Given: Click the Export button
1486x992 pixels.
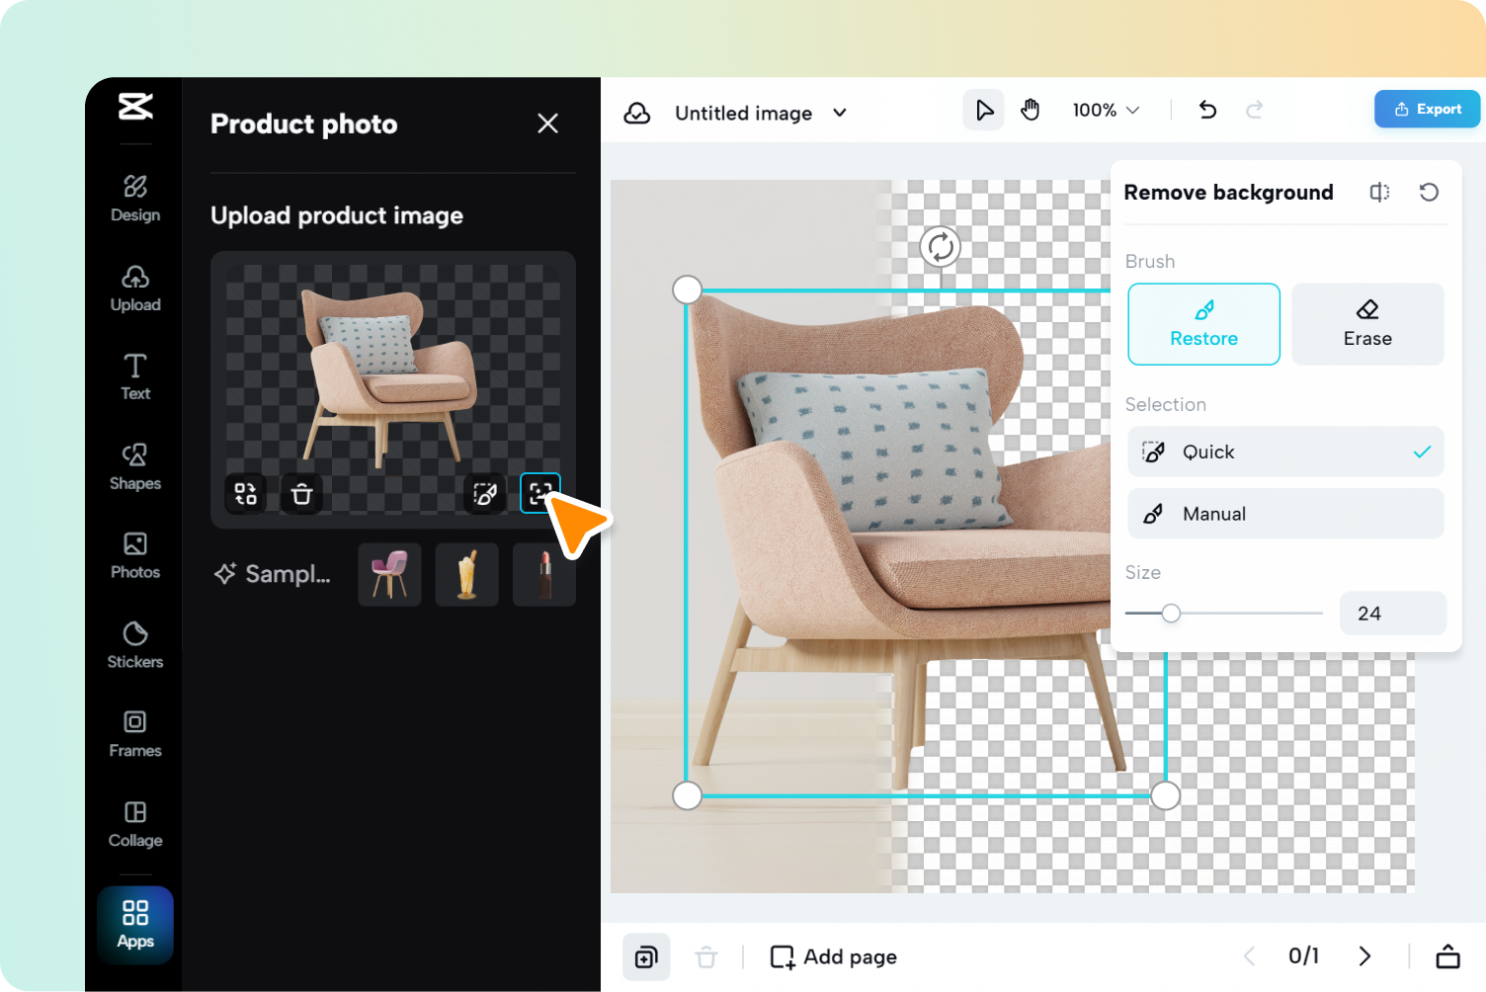Looking at the screenshot, I should pyautogui.click(x=1426, y=109).
